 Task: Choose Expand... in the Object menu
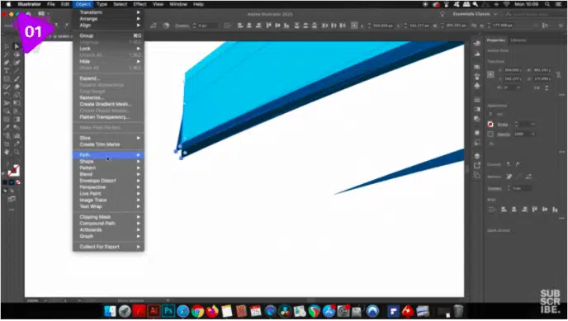click(x=108, y=78)
